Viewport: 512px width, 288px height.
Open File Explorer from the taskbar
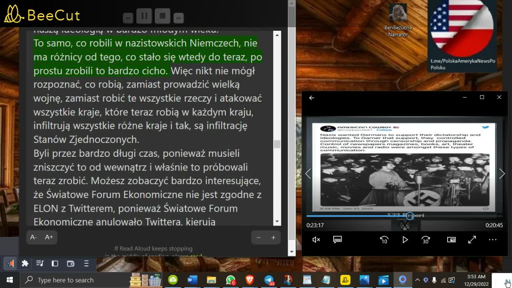point(211,280)
